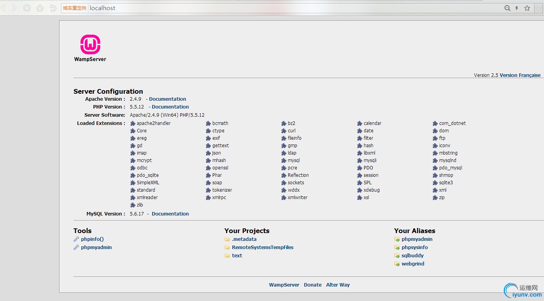
Task: Click the puzzle icon next to mbstring
Action: (435, 153)
